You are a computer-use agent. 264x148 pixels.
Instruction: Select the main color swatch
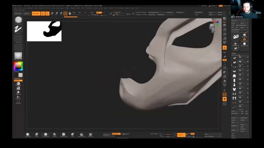20,75
